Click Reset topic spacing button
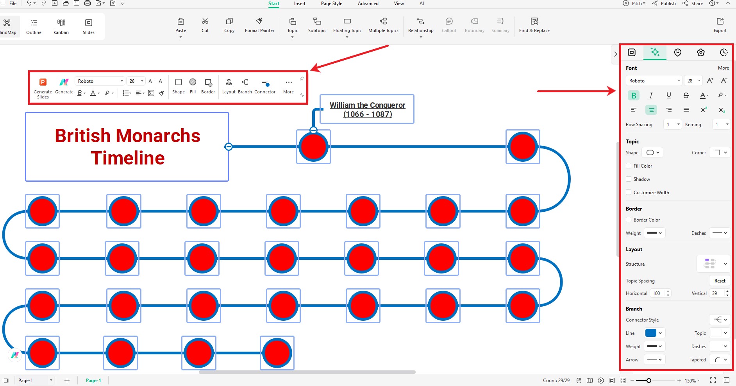736x386 pixels. [720, 281]
